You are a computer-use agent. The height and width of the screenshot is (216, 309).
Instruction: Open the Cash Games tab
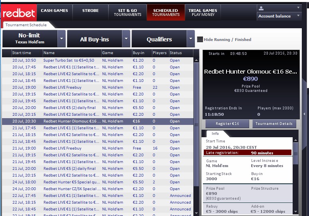[54, 12]
